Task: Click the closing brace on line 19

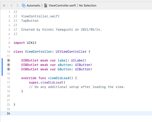Action: (x=22, y=91)
